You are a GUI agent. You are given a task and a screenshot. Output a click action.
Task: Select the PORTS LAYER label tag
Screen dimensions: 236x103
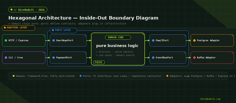[x=63, y=30]
